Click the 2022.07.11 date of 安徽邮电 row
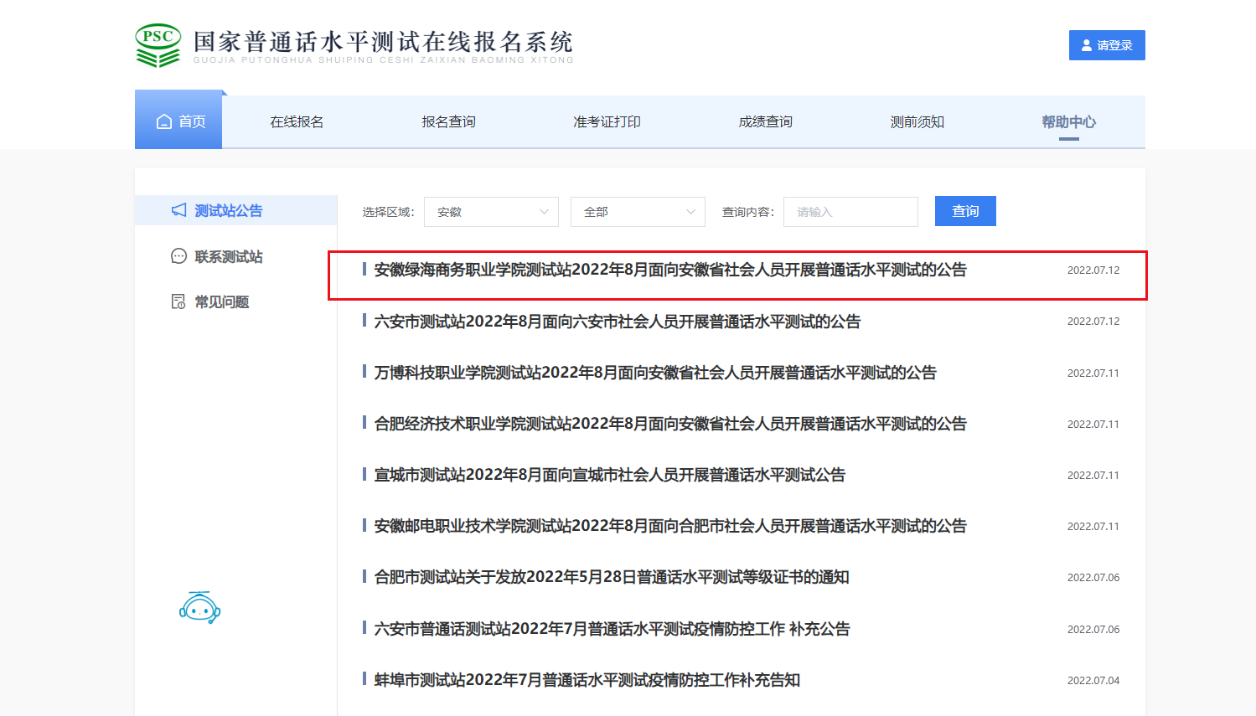The height and width of the screenshot is (716, 1256). tap(1093, 526)
